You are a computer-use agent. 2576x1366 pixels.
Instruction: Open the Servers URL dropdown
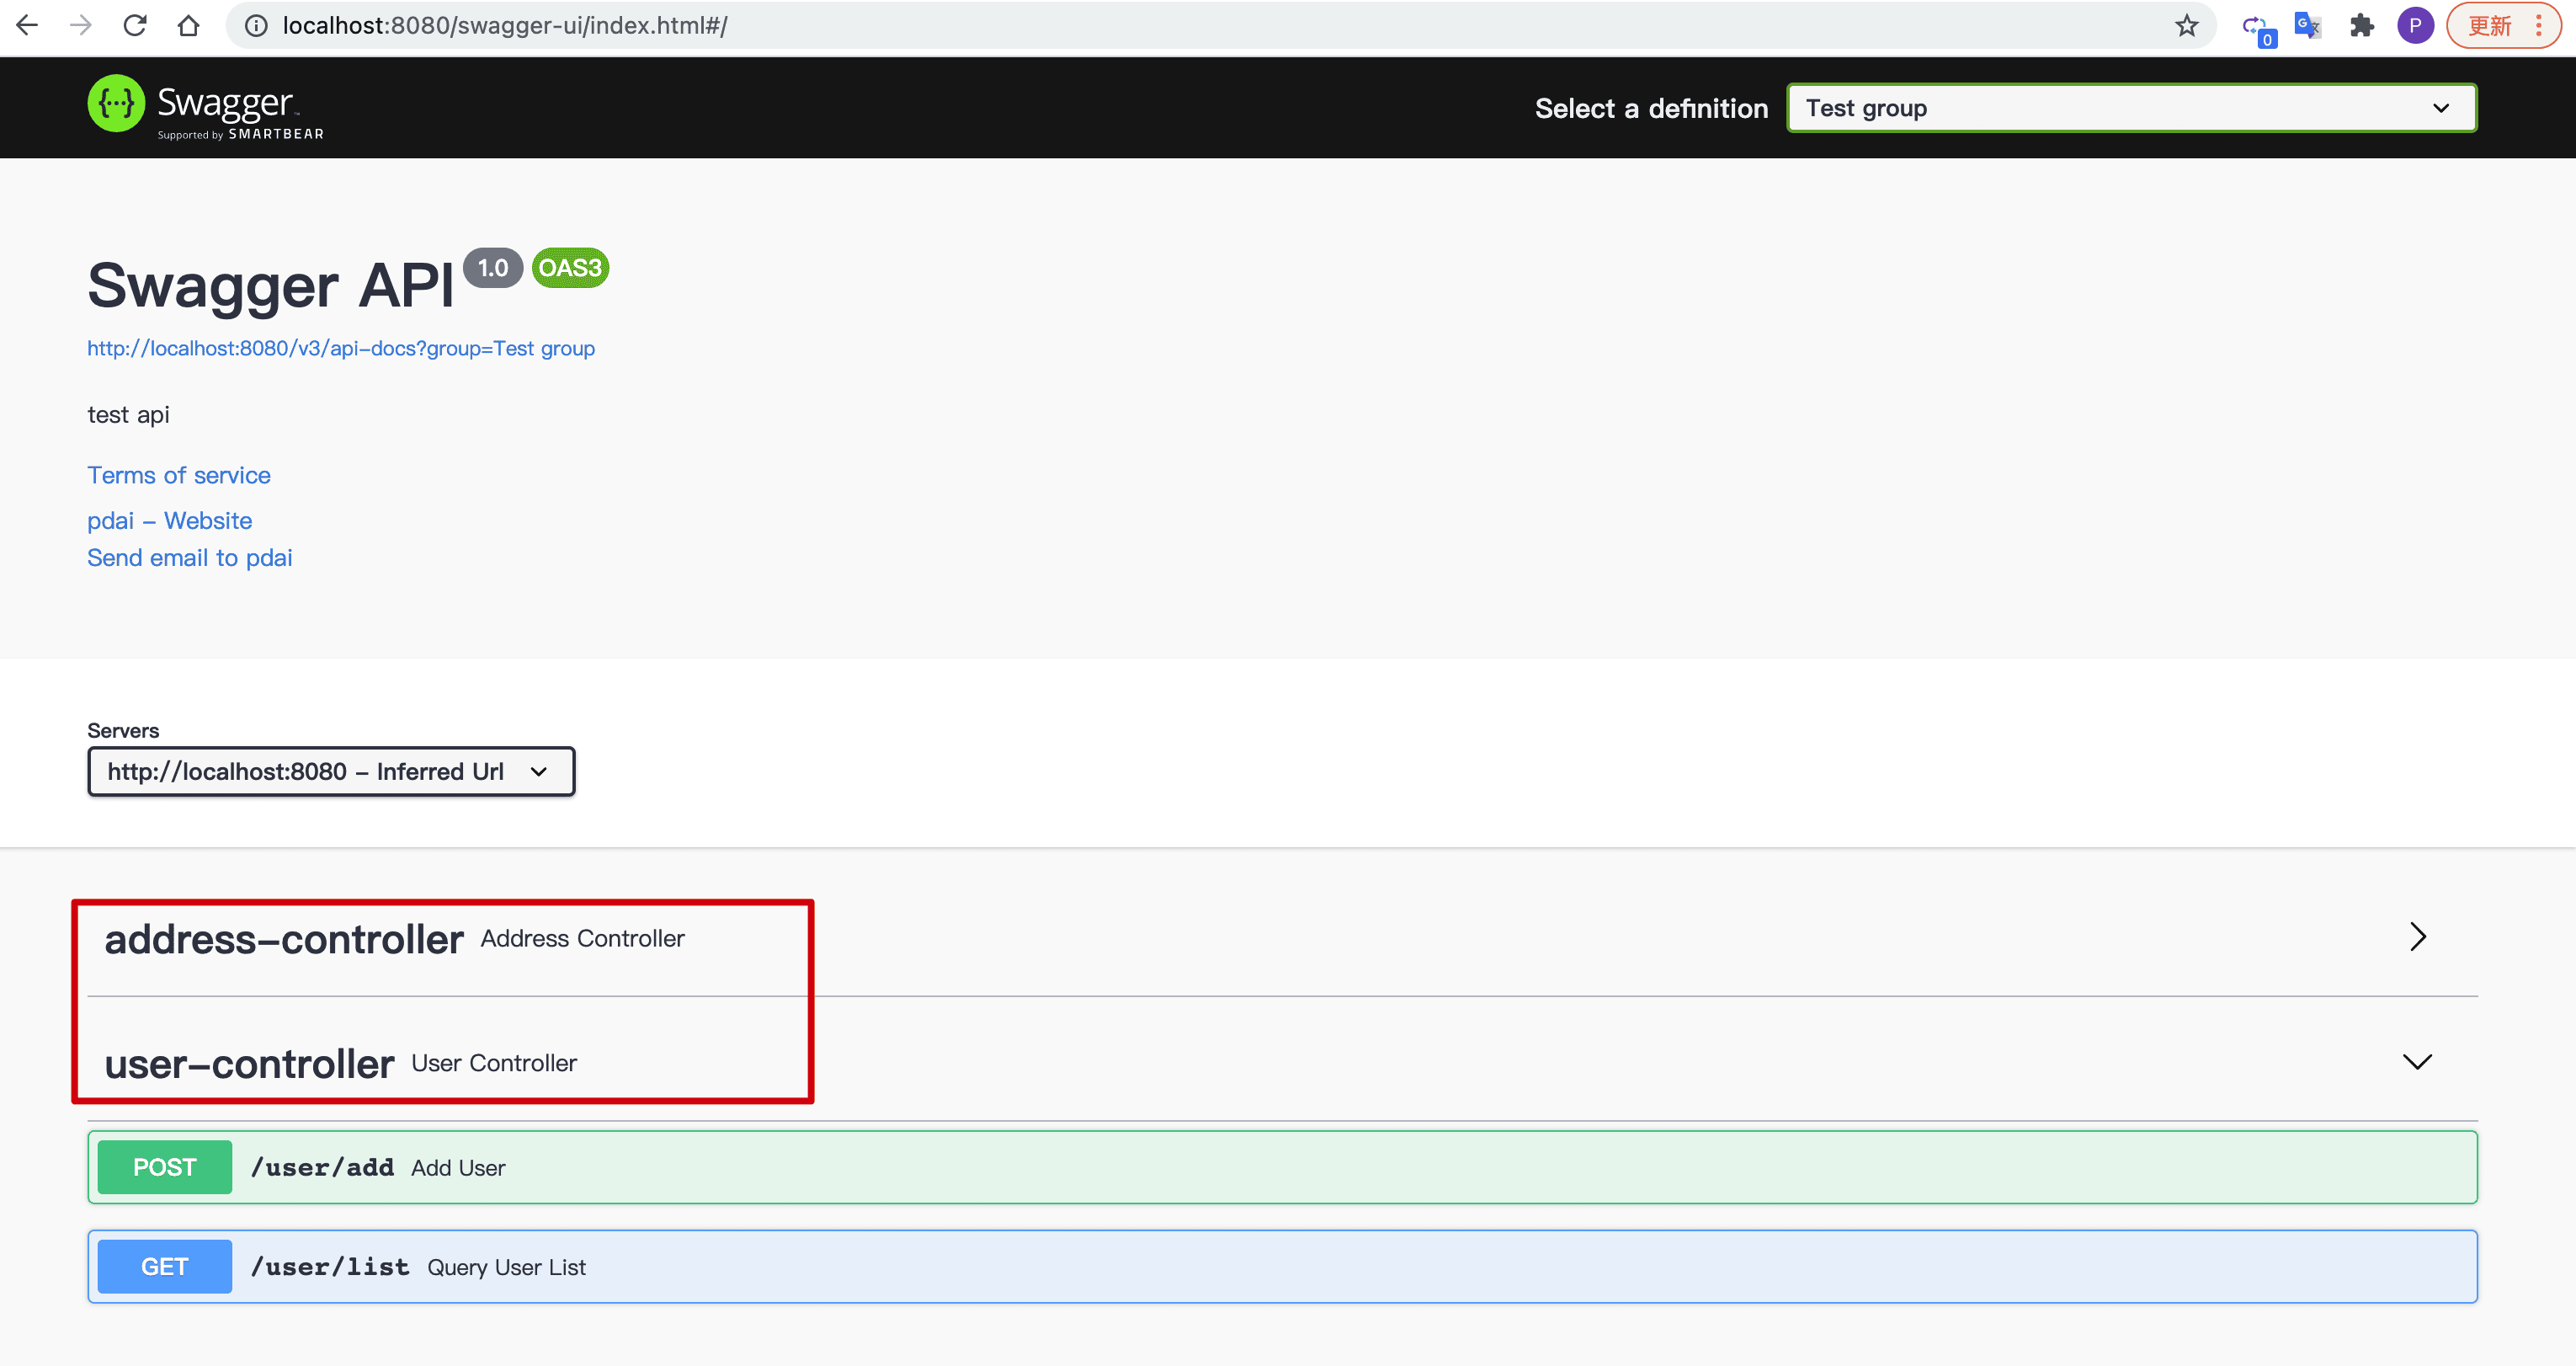(x=331, y=771)
